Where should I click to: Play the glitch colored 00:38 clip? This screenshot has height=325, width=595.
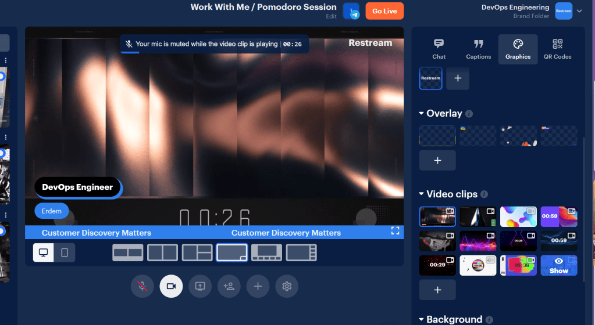(x=518, y=265)
